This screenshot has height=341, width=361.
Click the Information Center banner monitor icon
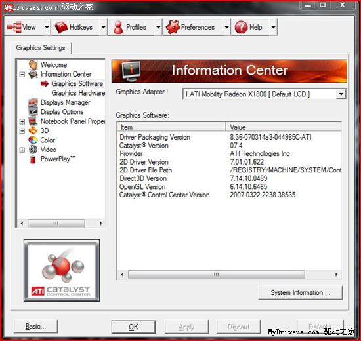[131, 71]
